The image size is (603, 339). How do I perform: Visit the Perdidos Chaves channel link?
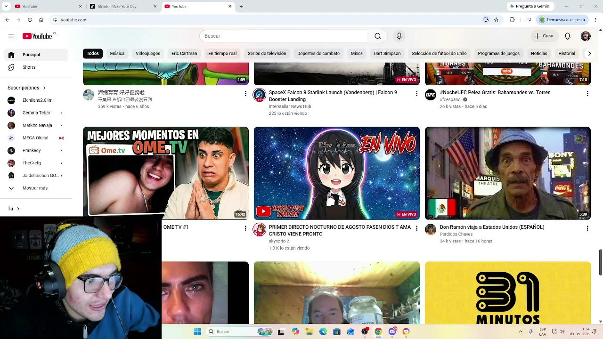[x=456, y=234]
